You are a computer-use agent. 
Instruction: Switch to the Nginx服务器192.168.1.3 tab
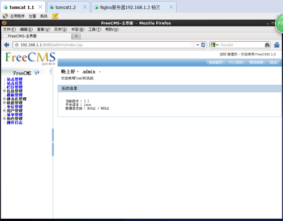[130, 7]
